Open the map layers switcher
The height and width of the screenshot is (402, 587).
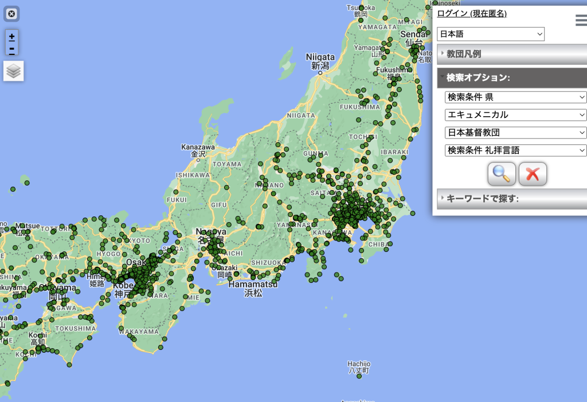pyautogui.click(x=14, y=71)
